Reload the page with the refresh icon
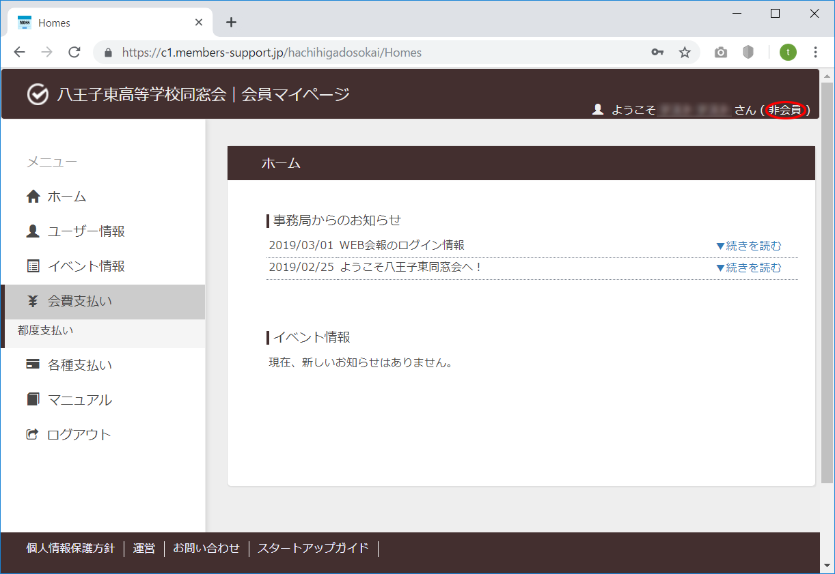Image resolution: width=835 pixels, height=574 pixels. tap(74, 53)
